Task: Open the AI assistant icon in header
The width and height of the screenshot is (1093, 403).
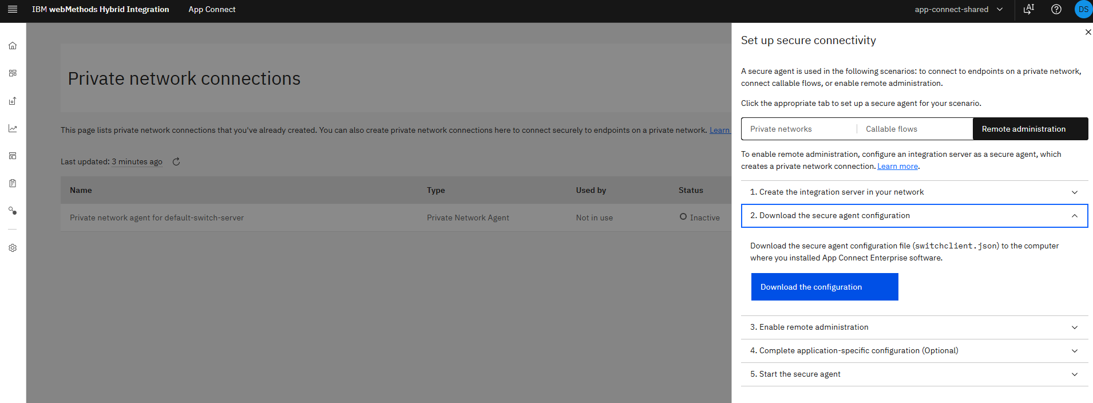Action: pos(1029,9)
